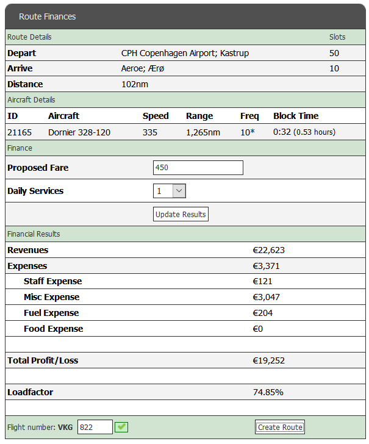Select the Revenues amount €22,623
369x444 pixels.
pyautogui.click(x=268, y=250)
